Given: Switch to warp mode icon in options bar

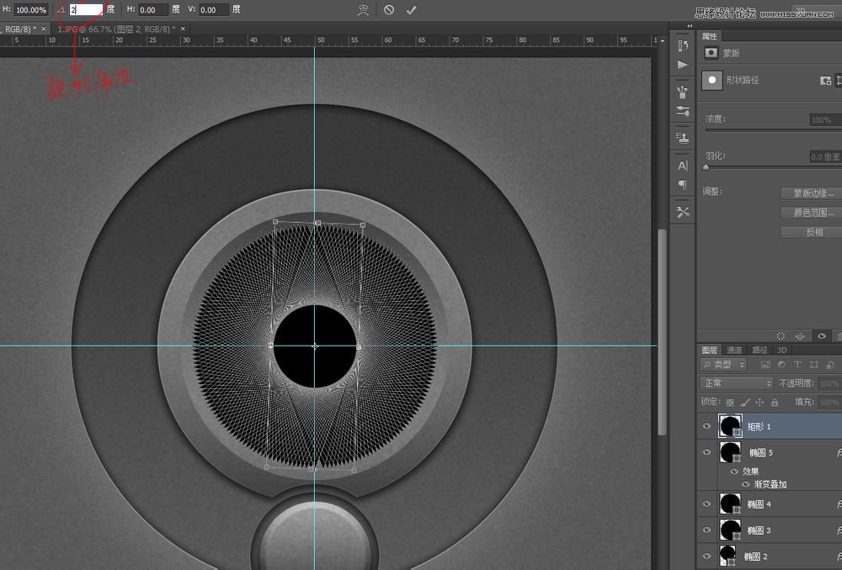Looking at the screenshot, I should coord(362,10).
